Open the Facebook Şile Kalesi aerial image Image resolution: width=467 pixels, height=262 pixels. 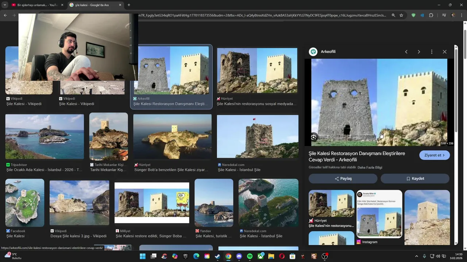tap(25, 203)
